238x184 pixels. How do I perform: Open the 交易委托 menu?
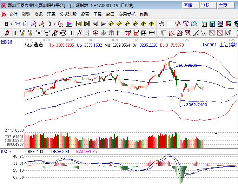click(127, 14)
